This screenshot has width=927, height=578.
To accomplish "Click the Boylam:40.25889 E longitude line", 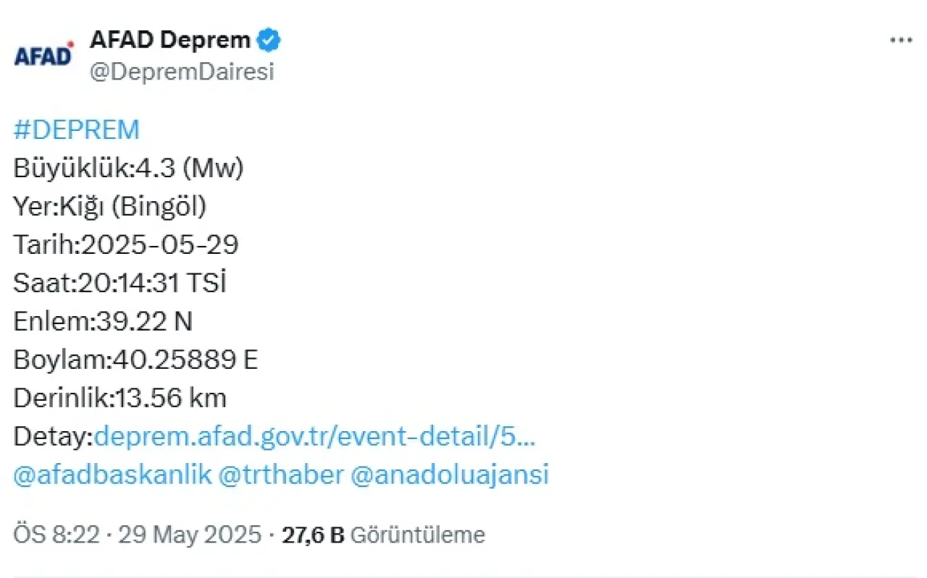I will coord(136,360).
